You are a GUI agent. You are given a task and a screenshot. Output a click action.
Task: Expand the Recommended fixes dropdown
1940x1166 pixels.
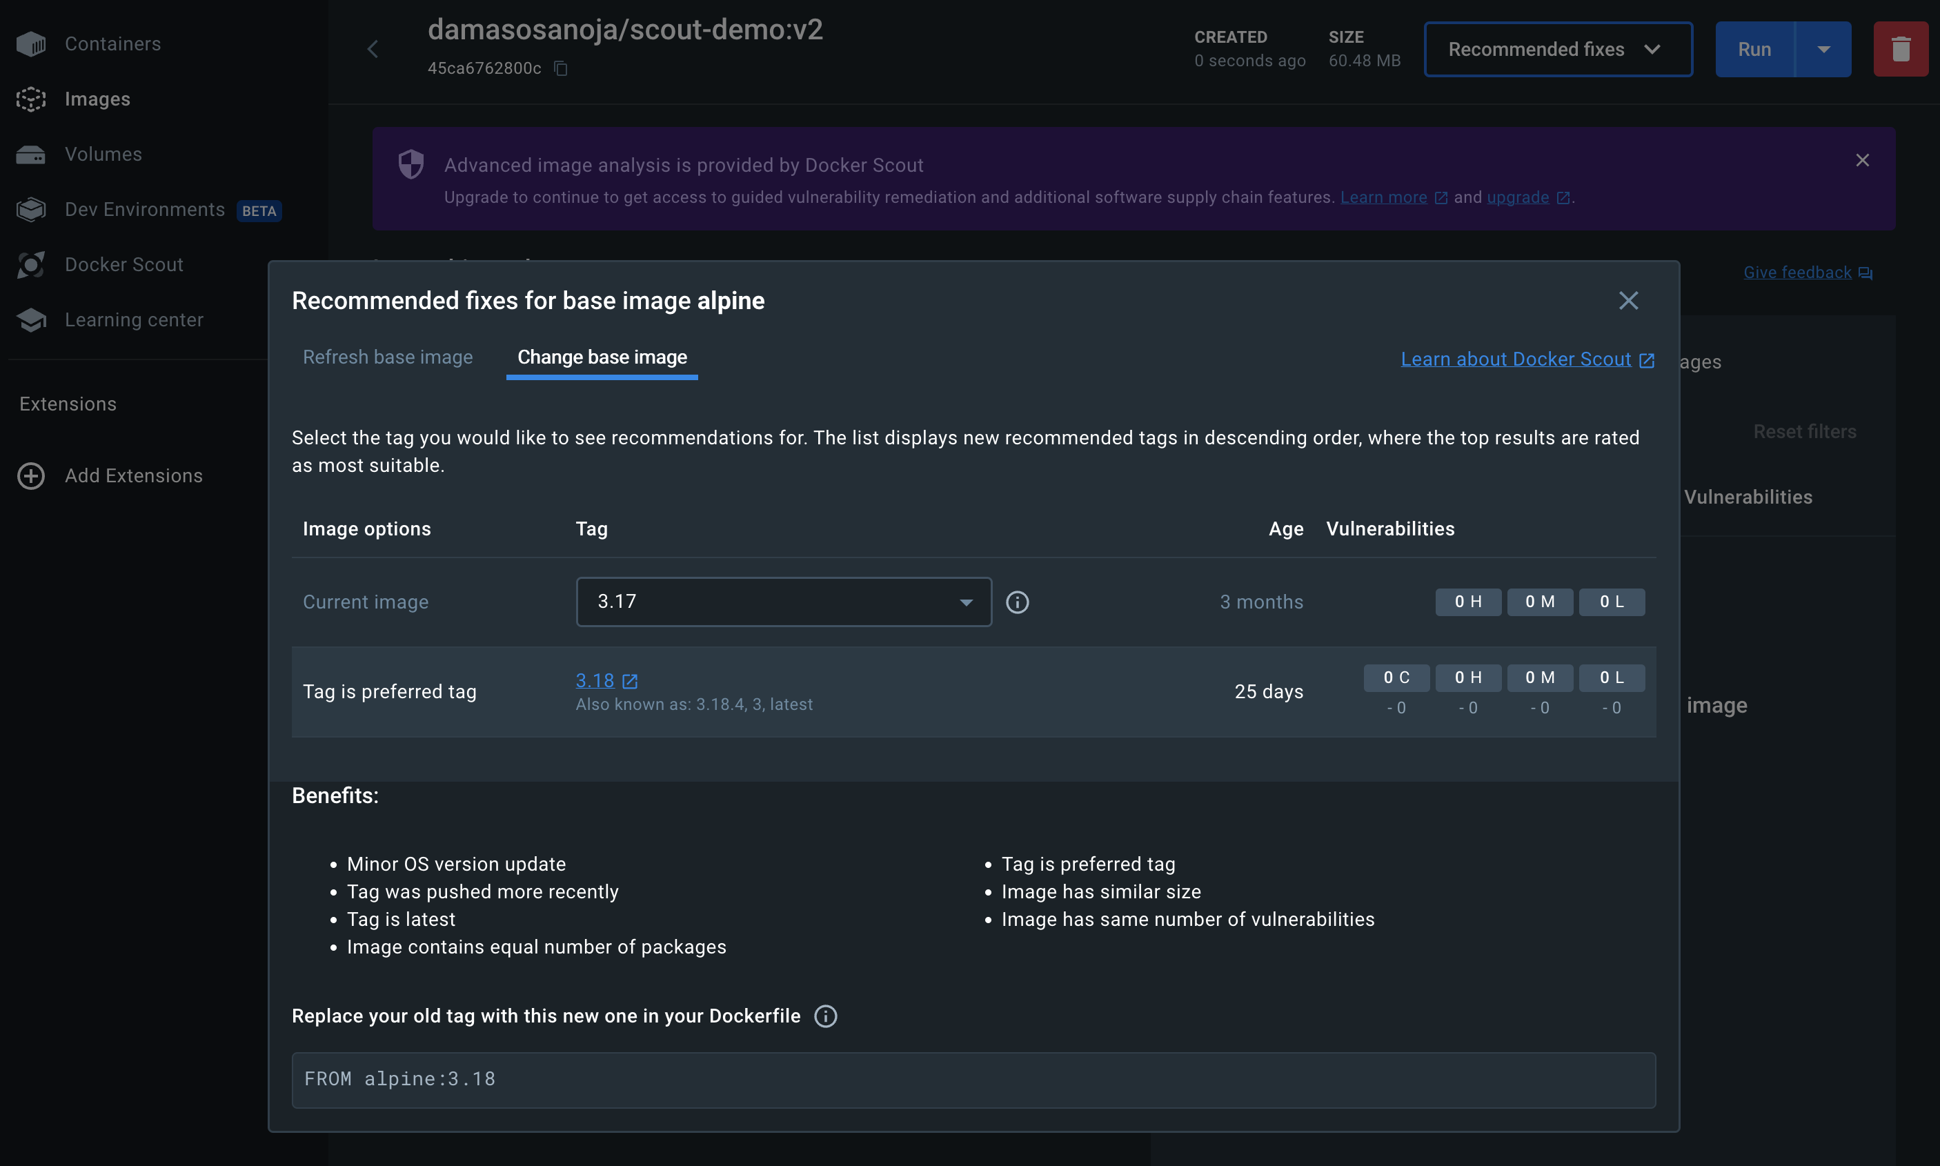[1558, 50]
